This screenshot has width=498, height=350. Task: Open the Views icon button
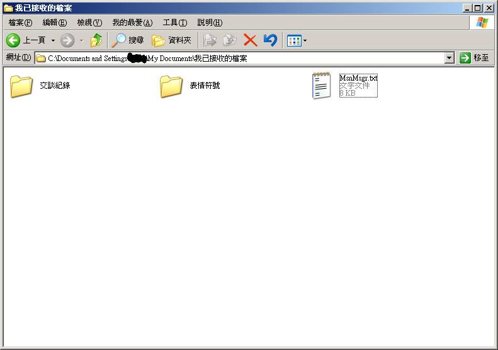293,40
